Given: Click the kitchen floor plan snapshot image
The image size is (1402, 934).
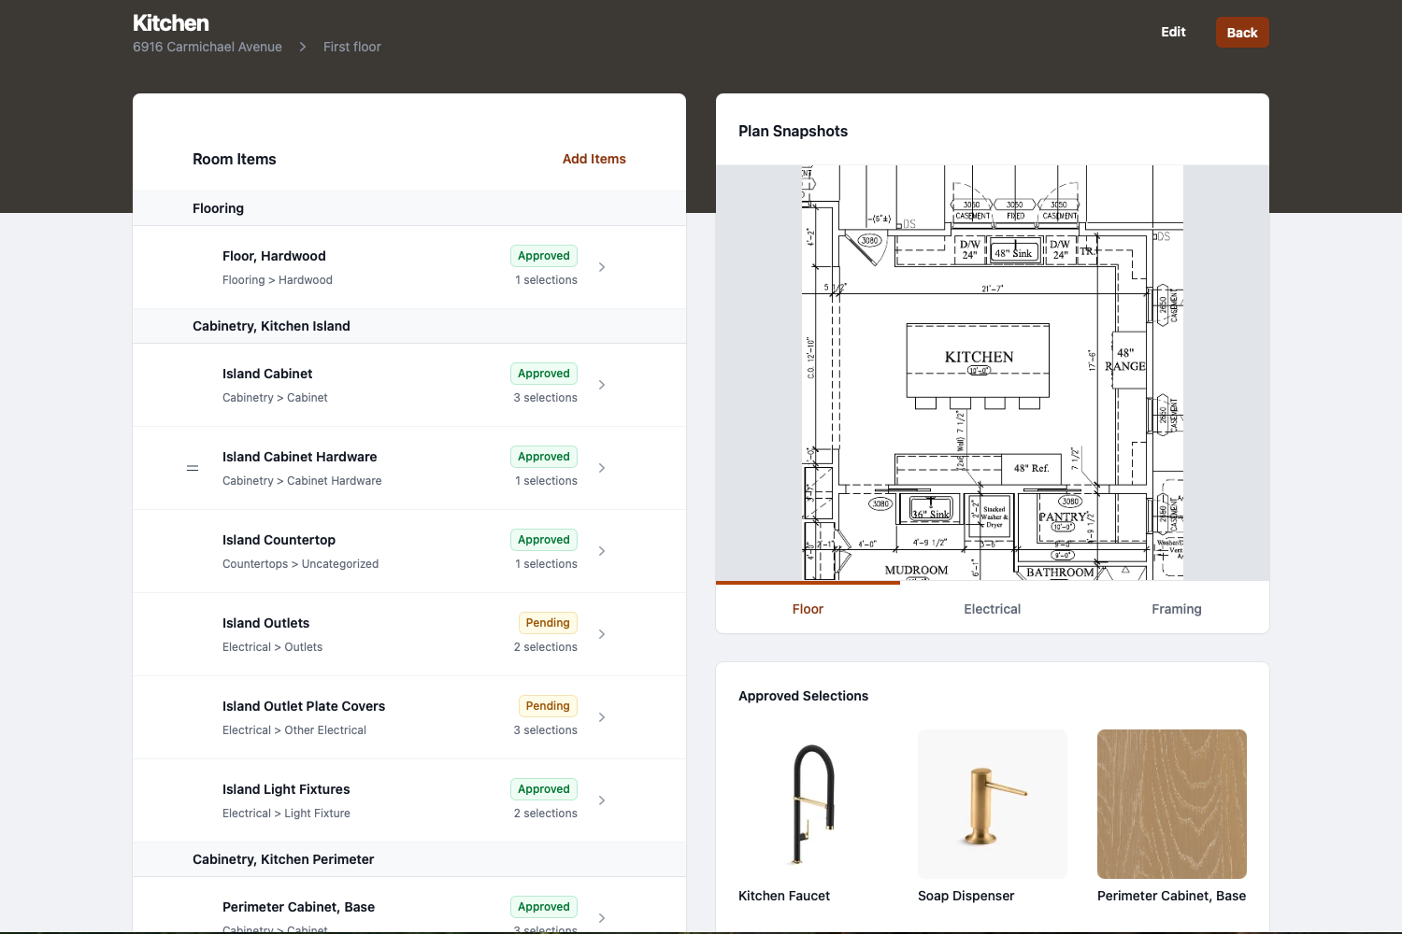Looking at the screenshot, I should (993, 373).
